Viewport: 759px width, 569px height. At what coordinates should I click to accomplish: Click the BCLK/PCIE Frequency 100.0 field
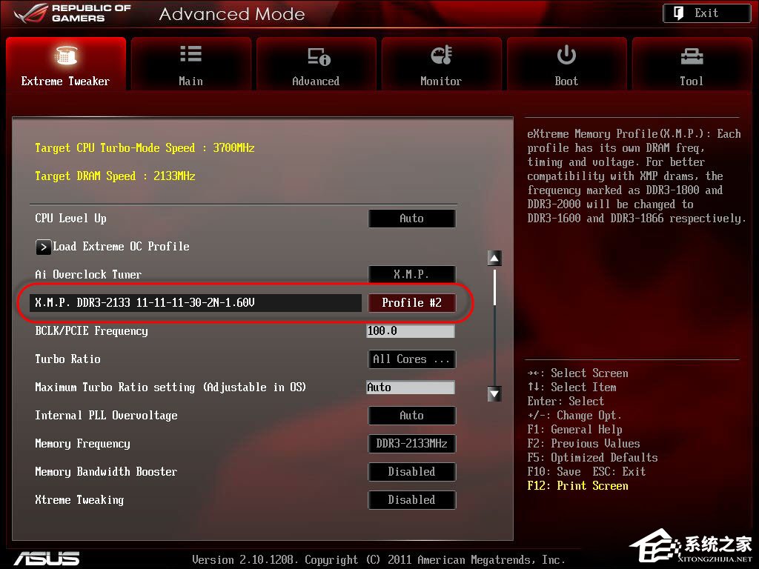pyautogui.click(x=411, y=331)
